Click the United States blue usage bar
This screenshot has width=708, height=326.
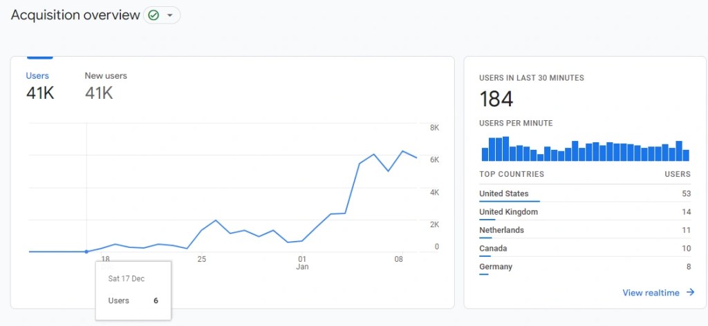[509, 202]
